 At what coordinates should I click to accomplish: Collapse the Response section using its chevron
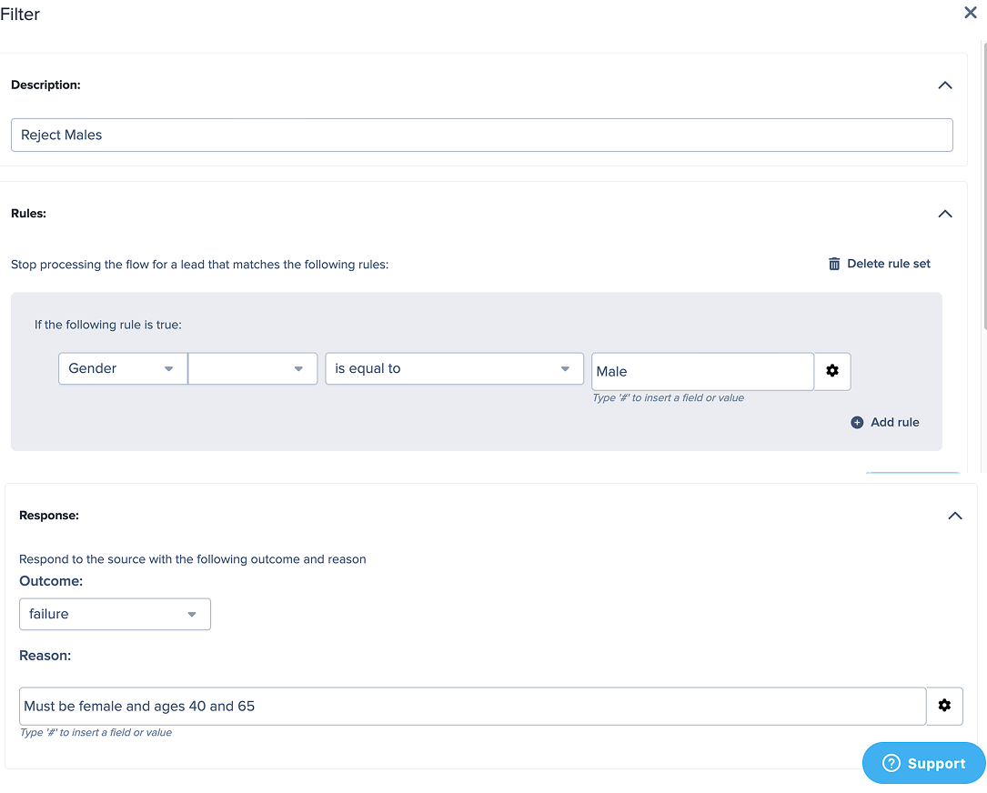pyautogui.click(x=954, y=516)
